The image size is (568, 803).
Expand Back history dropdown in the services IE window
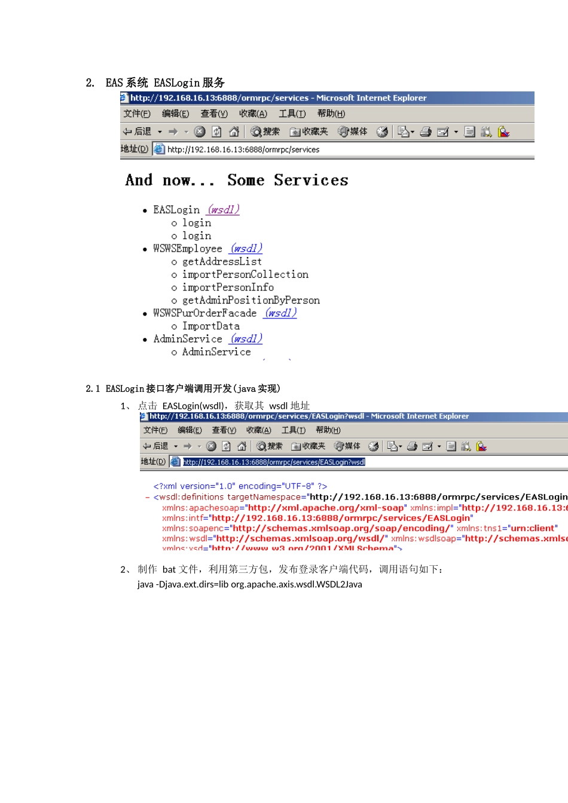[x=160, y=132]
